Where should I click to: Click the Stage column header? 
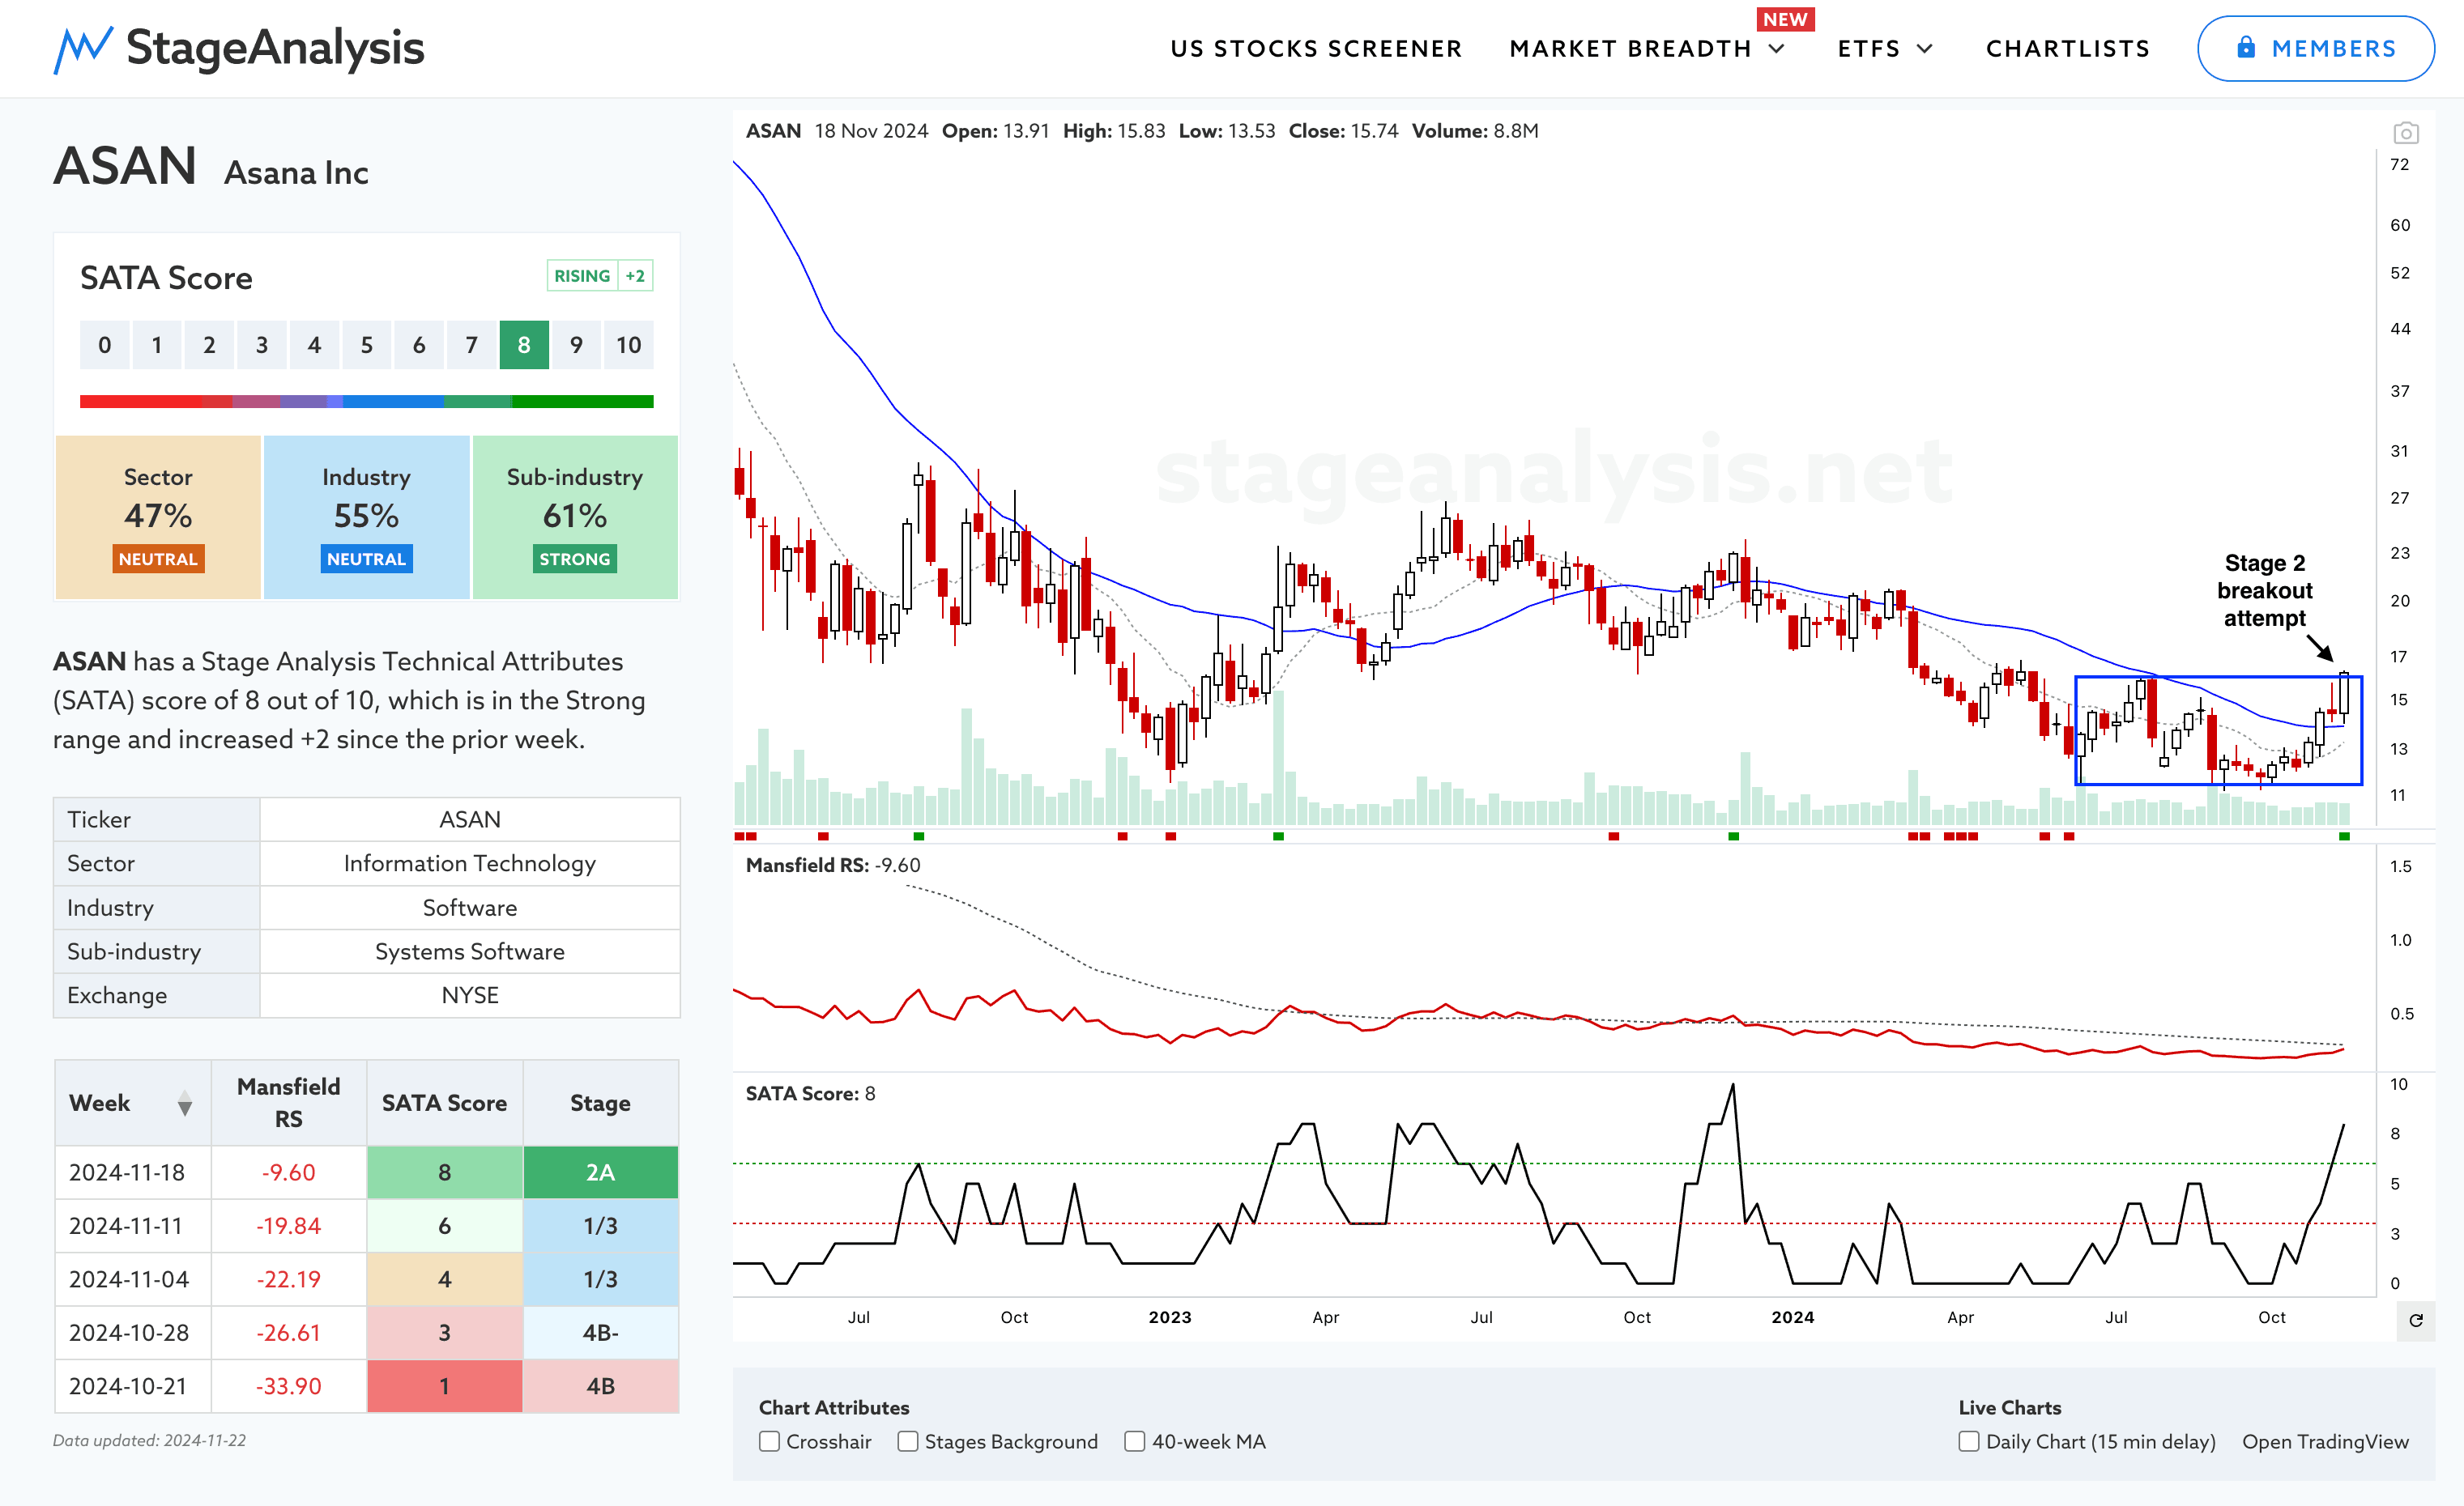(x=601, y=1104)
